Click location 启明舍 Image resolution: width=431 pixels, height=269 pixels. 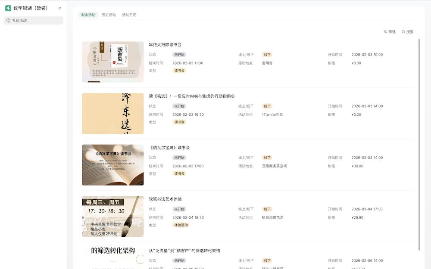pyautogui.click(x=267, y=63)
